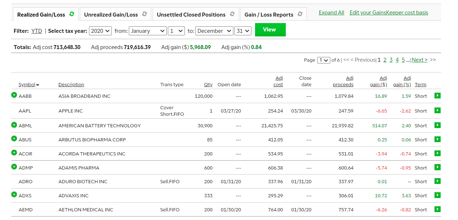Viewport: 458px width, 220px height.
Task: Expand the ADXS row plus icon
Action: click(14, 194)
